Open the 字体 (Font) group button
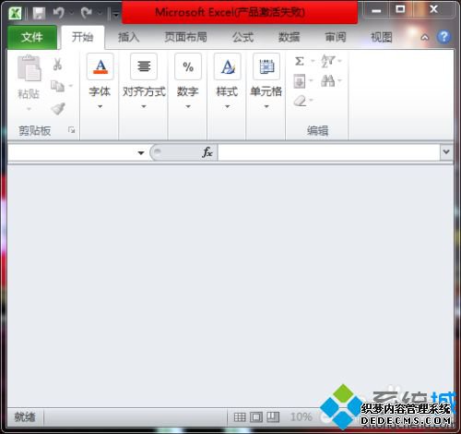The height and width of the screenshot is (434, 461). tap(100, 81)
